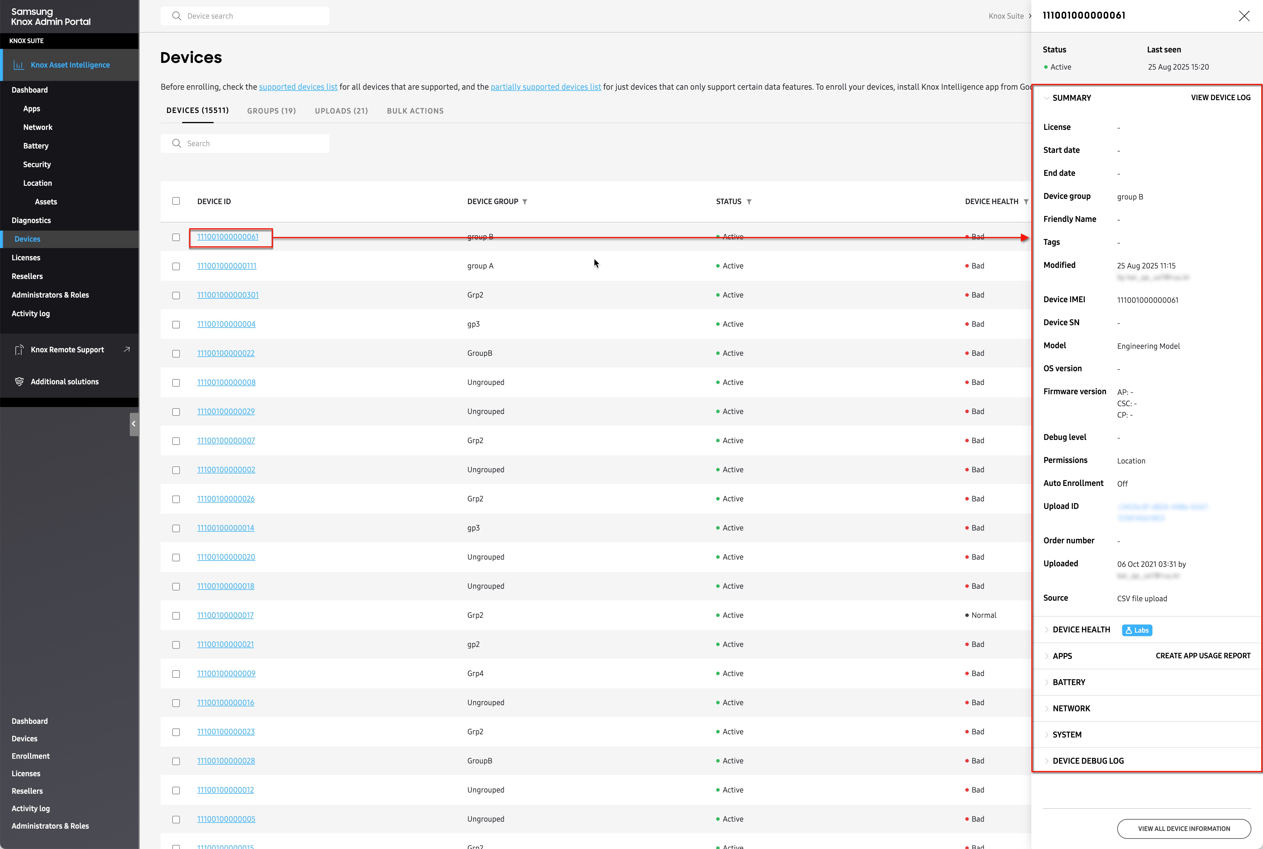
Task: Filter the Device Group column
Action: coord(525,202)
